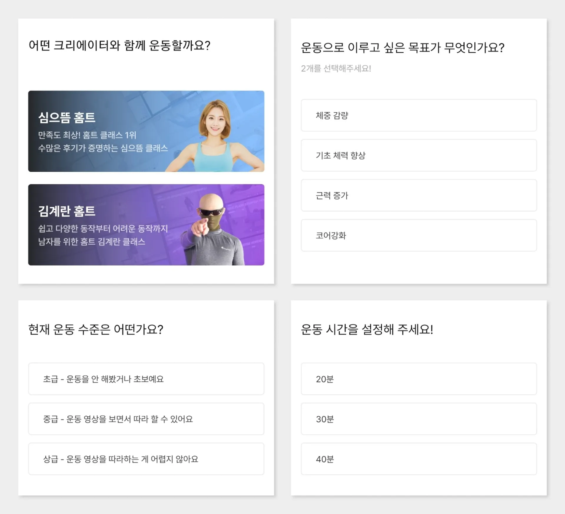Screen dimensions: 565x514
Task: Choose 체중 감량 goal option
Action: tap(418, 115)
